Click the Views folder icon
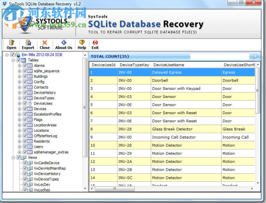Screen dimensions: 266x203 (24, 158)
